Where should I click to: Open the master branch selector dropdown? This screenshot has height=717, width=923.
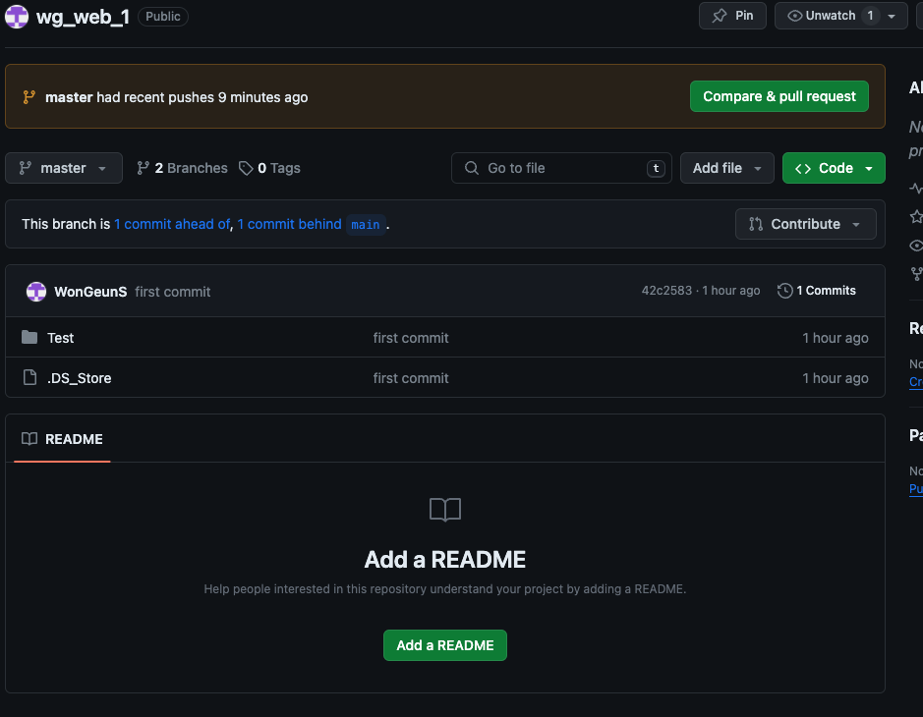tap(64, 168)
